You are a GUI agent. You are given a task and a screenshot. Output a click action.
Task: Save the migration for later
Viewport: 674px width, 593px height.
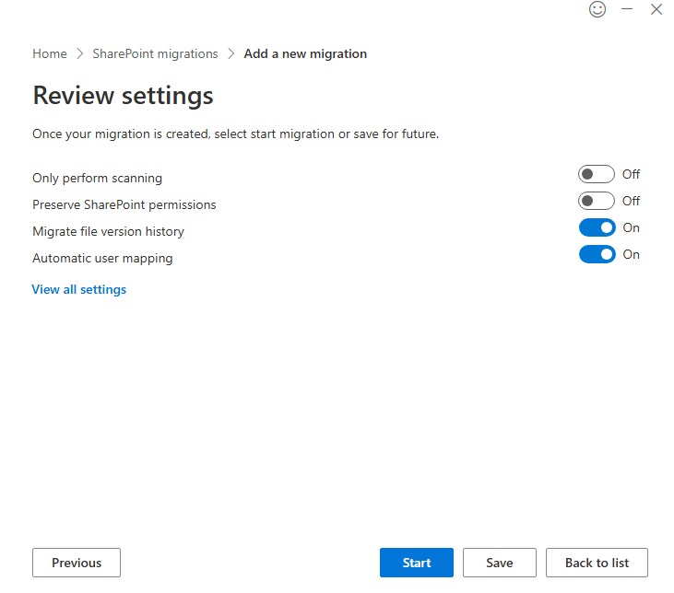tap(500, 563)
